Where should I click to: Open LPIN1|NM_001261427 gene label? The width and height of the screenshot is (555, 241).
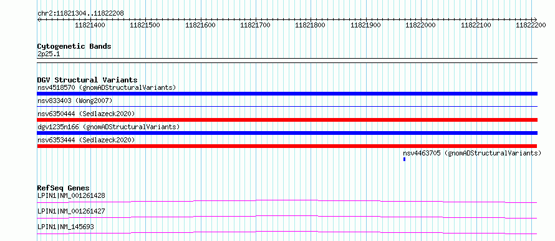pyautogui.click(x=71, y=211)
